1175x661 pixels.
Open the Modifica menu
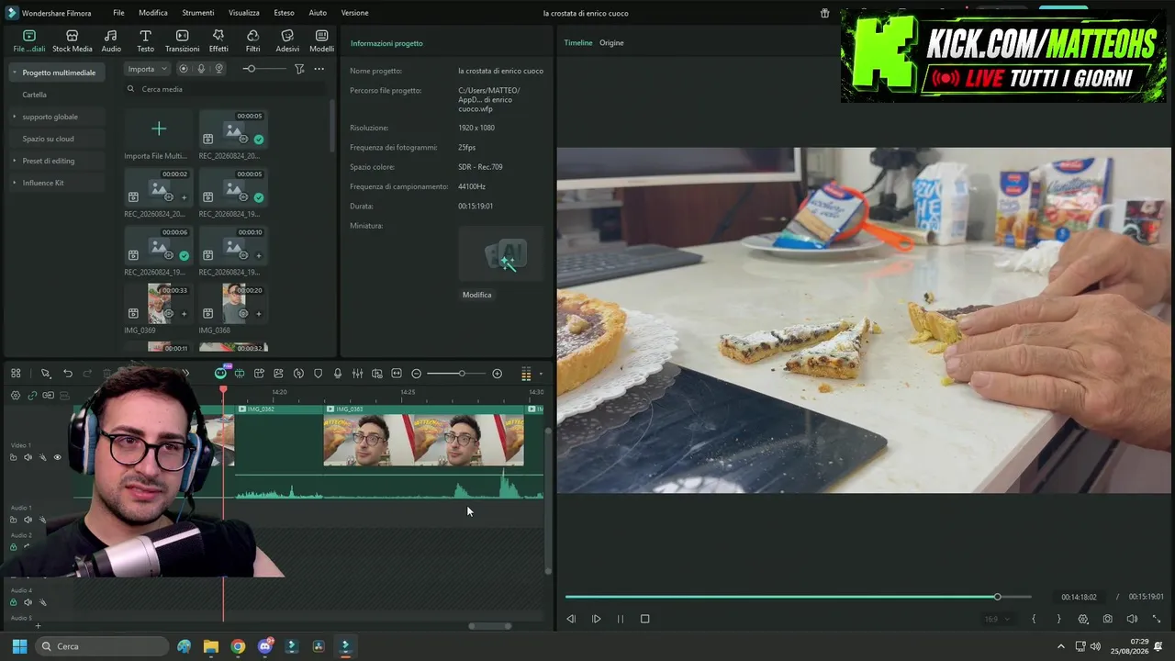tap(153, 13)
